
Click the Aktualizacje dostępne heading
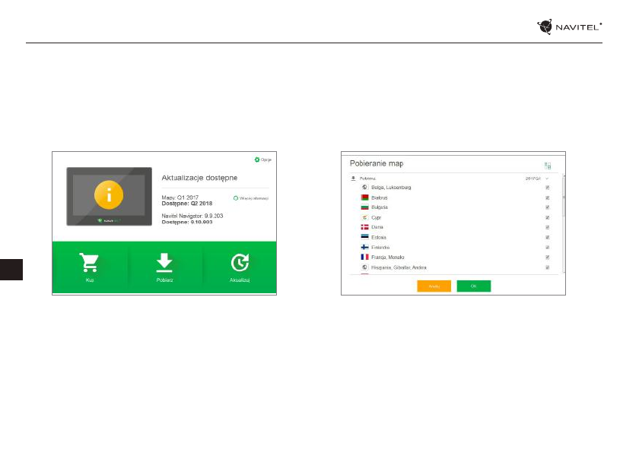pos(199,178)
